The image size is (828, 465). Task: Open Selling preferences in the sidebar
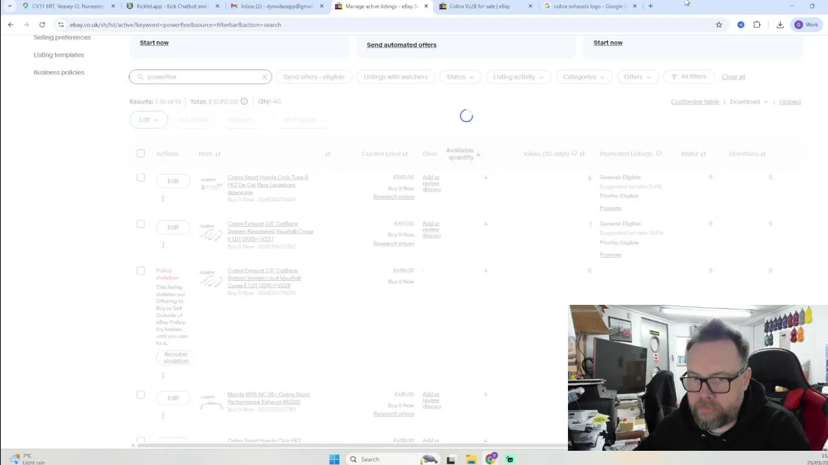pyautogui.click(x=62, y=37)
